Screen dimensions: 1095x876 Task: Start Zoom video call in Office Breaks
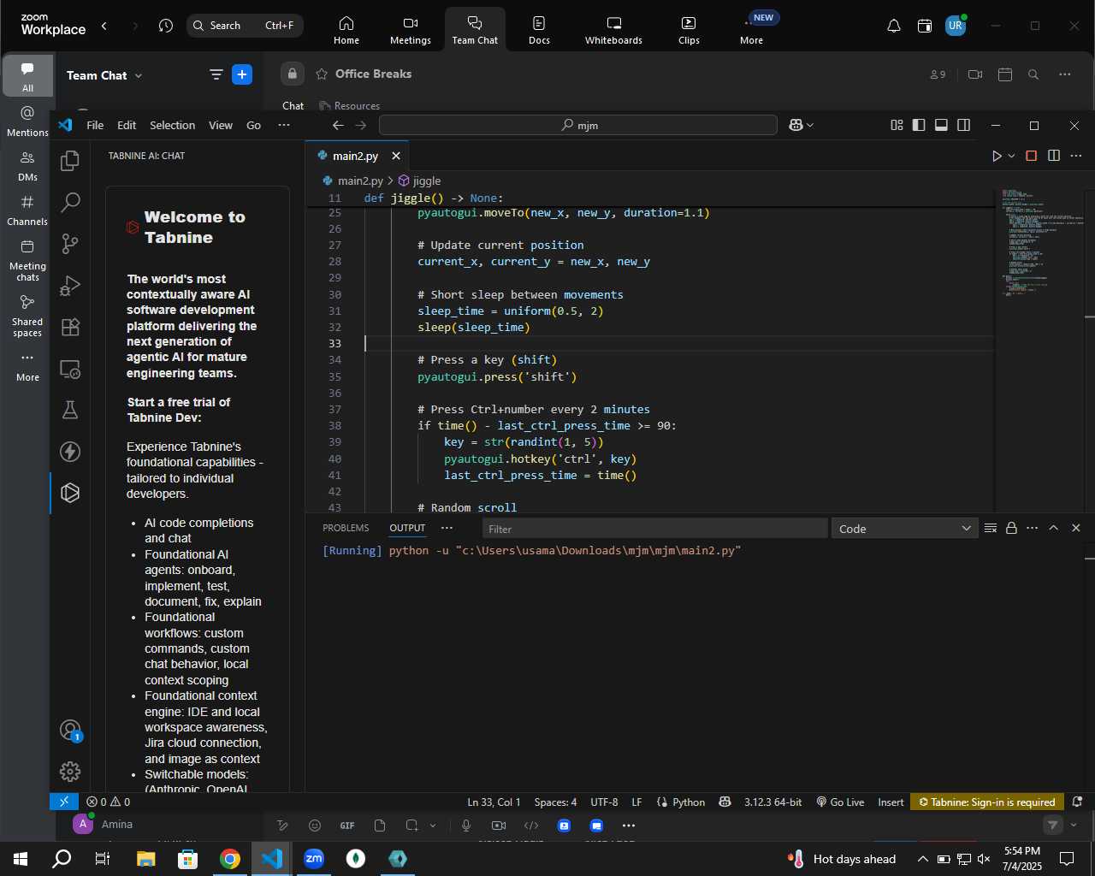pyautogui.click(x=975, y=74)
